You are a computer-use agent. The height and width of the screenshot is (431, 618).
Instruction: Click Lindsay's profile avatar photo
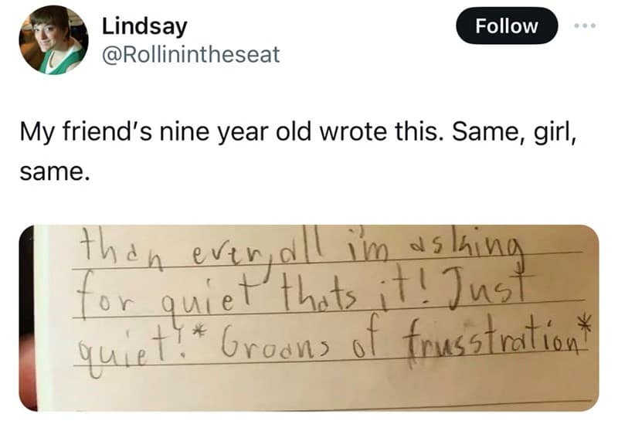coord(53,39)
